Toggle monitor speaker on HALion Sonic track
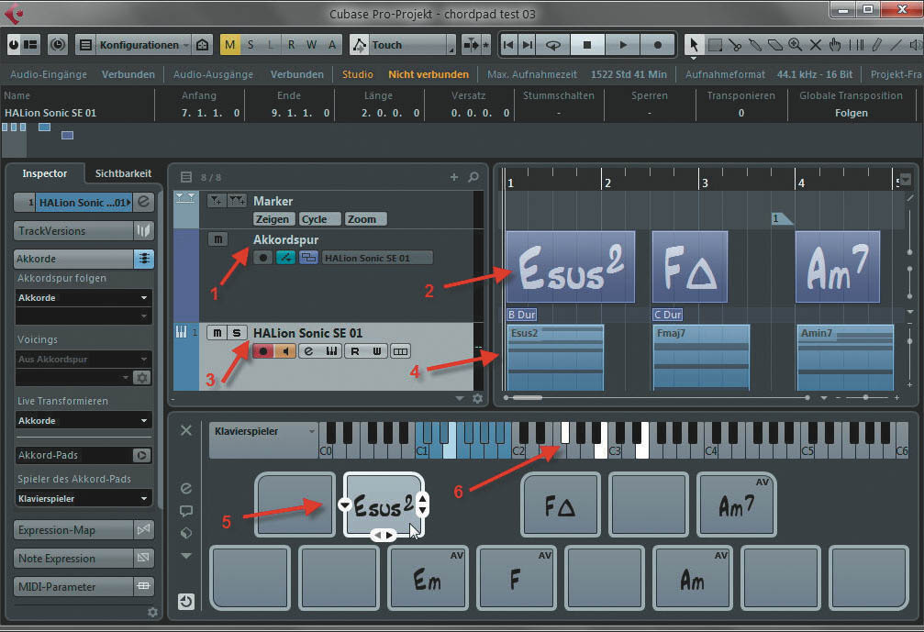The image size is (924, 632). pos(285,351)
